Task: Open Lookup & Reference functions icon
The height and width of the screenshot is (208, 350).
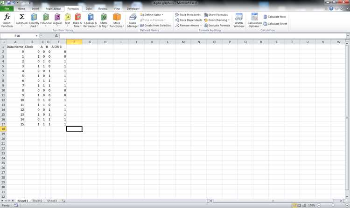Action: pos(91,17)
